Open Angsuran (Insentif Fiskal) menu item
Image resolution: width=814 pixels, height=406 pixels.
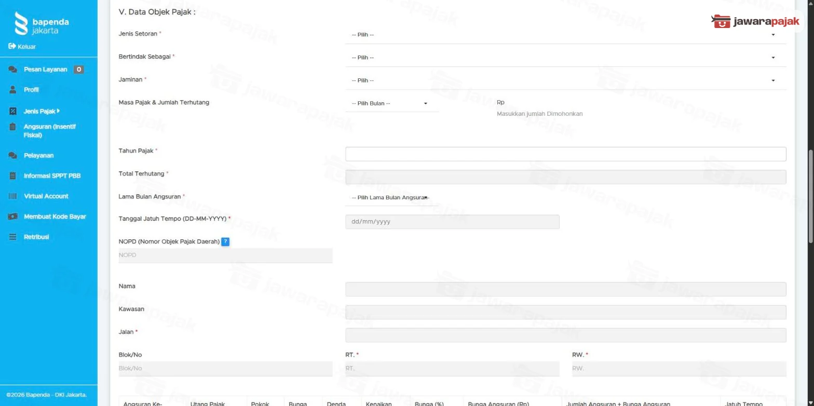[49, 131]
